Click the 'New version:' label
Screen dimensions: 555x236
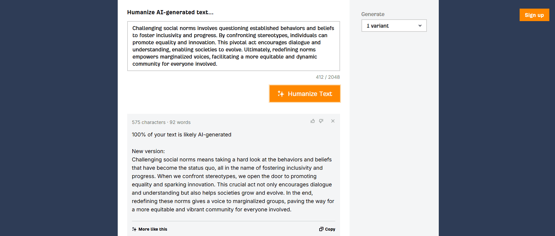pos(148,151)
